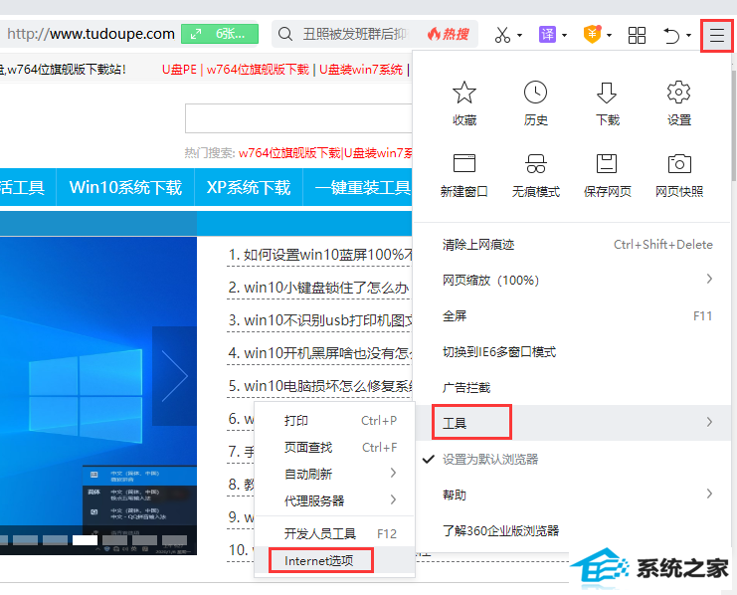
Task: Open article 2 win10小键盘锁住了怎么办
Action: (x=318, y=288)
